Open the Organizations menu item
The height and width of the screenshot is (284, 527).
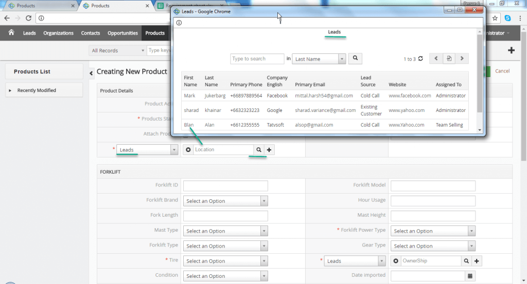[58, 33]
